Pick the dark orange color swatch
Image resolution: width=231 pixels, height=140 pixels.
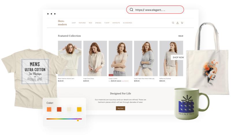pyautogui.click(x=59, y=109)
